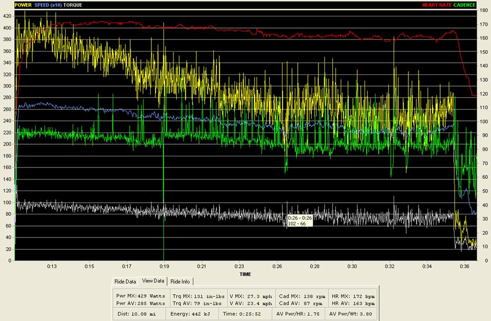Click the 50 label on the heart rate axis
The image size is (491, 321).
485,191
